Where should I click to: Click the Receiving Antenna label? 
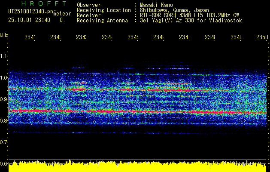[103, 21]
